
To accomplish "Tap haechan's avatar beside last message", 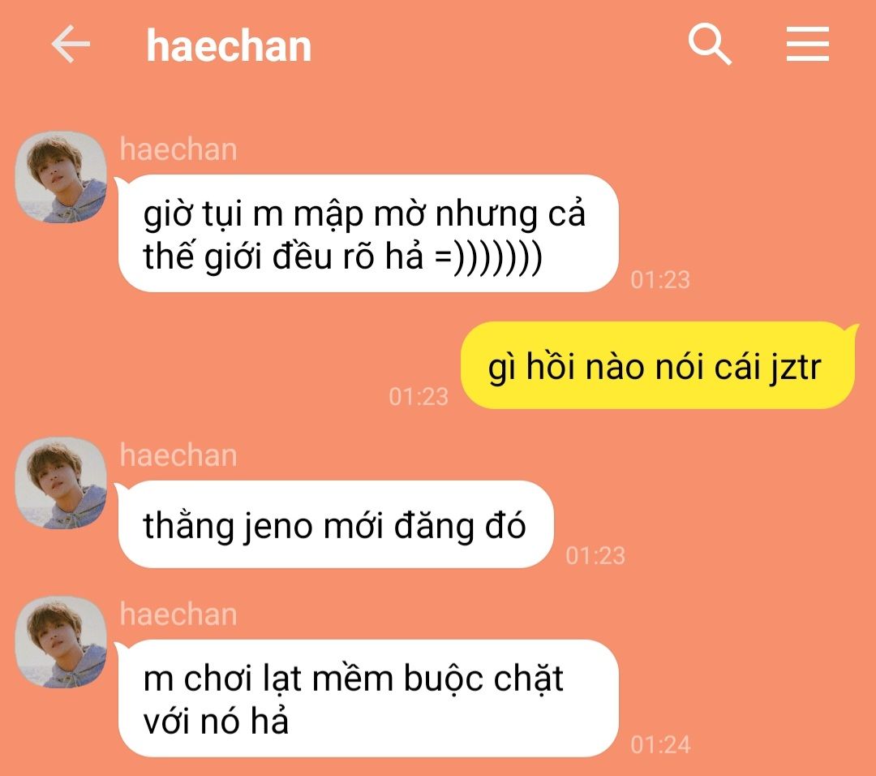I will [x=60, y=642].
